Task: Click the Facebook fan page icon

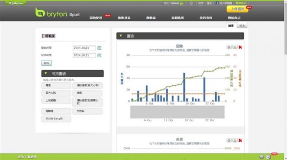Action: point(217,3)
